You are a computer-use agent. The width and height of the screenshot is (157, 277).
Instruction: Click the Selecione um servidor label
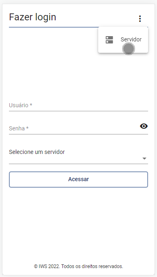point(37,152)
